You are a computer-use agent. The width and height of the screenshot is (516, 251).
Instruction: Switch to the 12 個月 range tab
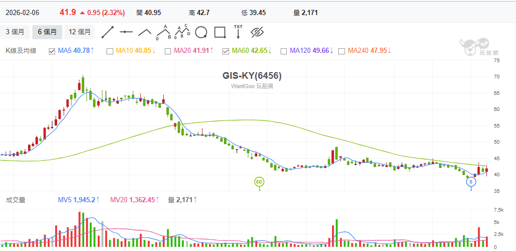point(80,32)
